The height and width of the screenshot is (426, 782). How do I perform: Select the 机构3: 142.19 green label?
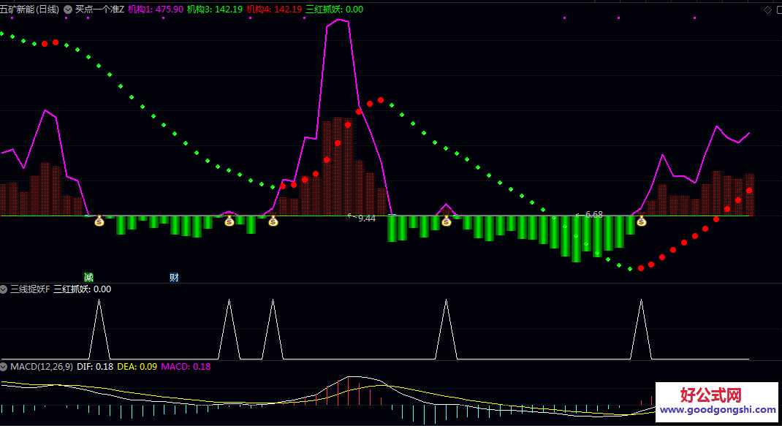214,9
